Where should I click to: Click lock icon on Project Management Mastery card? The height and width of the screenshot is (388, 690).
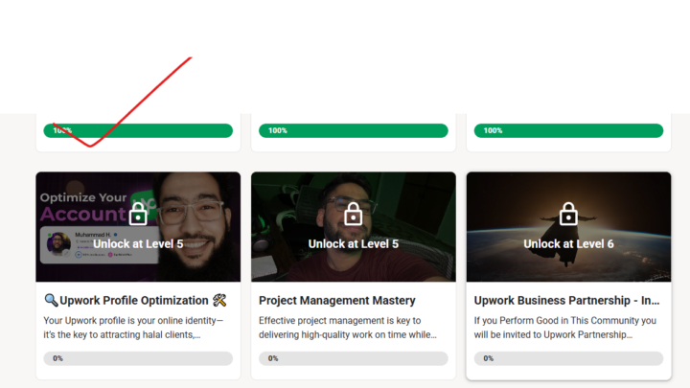[x=353, y=214]
